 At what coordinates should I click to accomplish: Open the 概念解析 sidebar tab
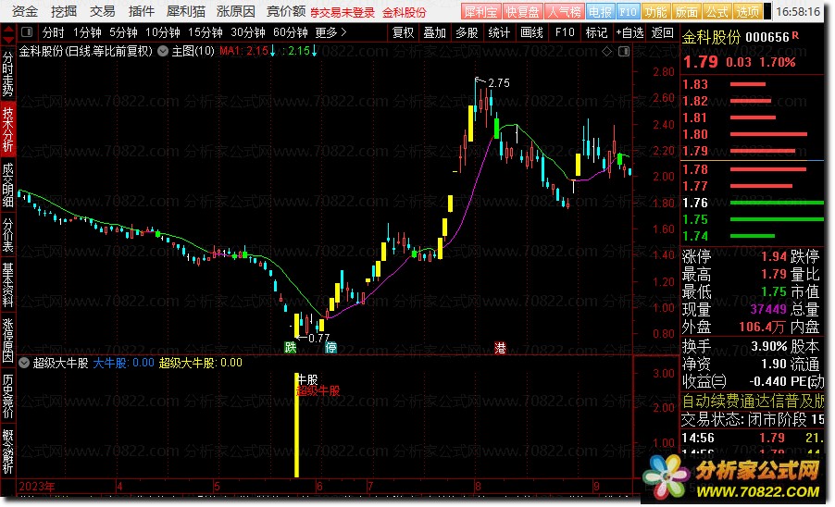[8, 451]
